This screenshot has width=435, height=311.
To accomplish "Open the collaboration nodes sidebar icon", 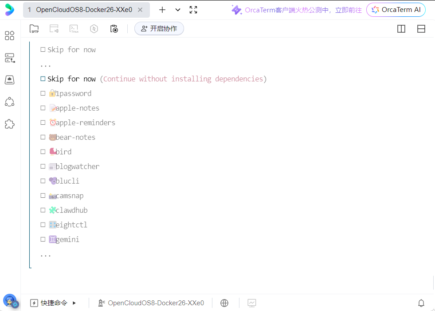I will (9, 102).
